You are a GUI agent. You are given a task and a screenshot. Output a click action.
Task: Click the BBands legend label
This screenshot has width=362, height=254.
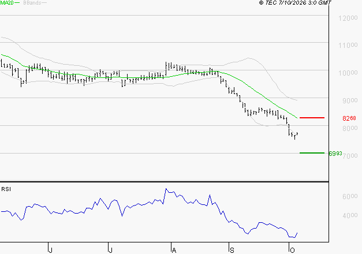pyautogui.click(x=32, y=3)
